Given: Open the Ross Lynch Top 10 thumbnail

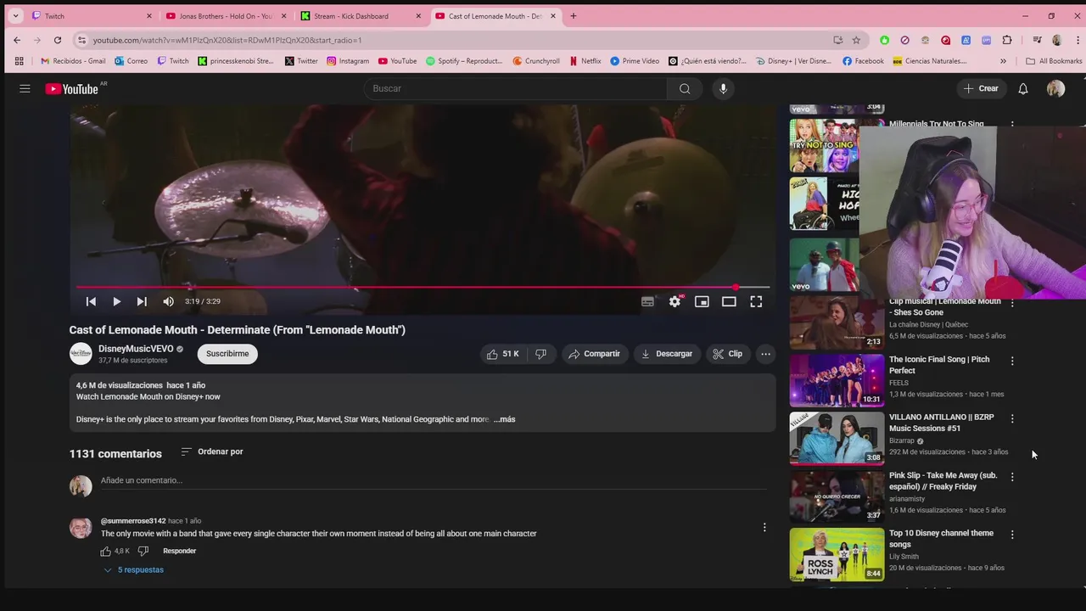Looking at the screenshot, I should tap(837, 555).
